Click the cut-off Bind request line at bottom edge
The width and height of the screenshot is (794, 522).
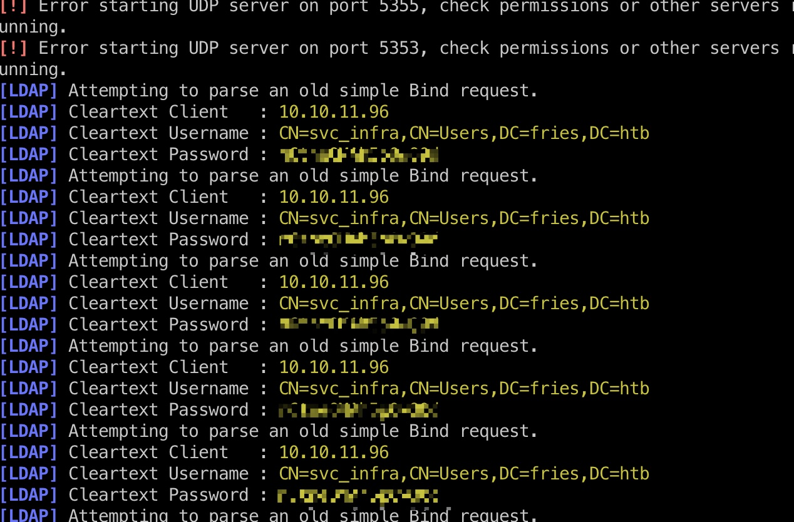tap(269, 516)
